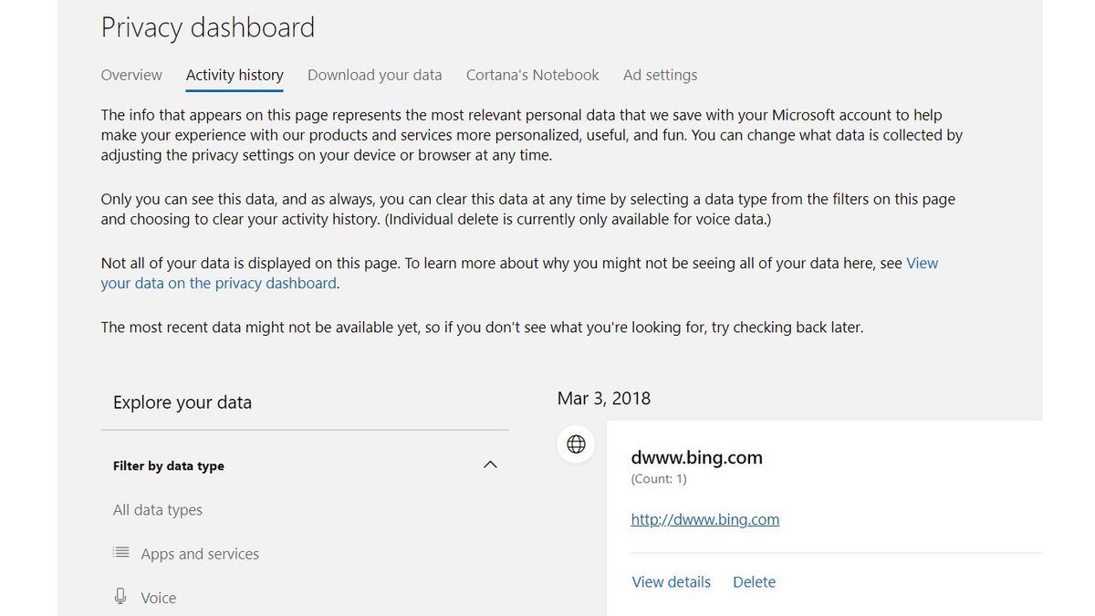The height and width of the screenshot is (616, 1095).
Task: Go to Cortana's Notebook tab
Action: [532, 75]
